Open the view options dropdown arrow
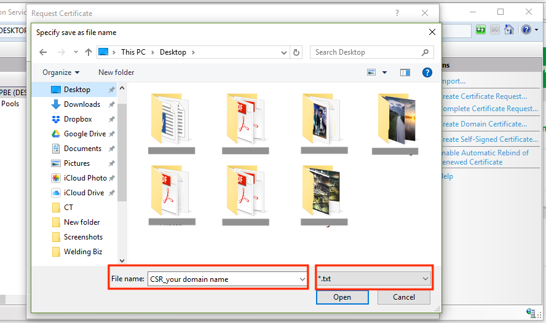 [x=384, y=72]
